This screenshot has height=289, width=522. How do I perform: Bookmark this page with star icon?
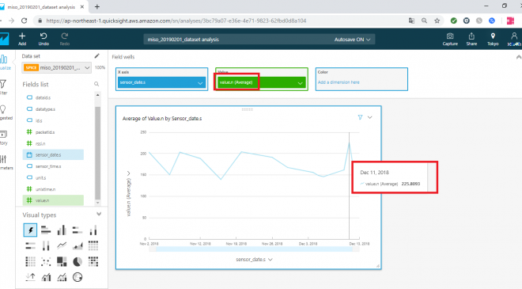tap(437, 21)
